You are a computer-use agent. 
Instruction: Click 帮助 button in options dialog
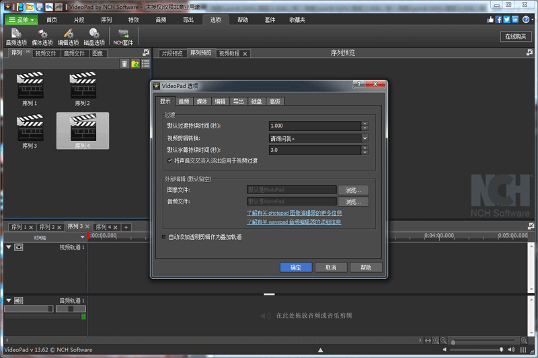click(366, 267)
